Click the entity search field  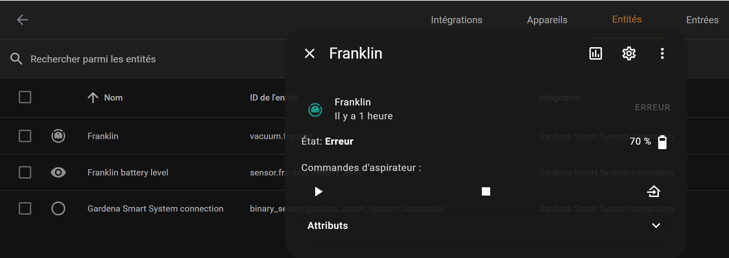pos(139,59)
